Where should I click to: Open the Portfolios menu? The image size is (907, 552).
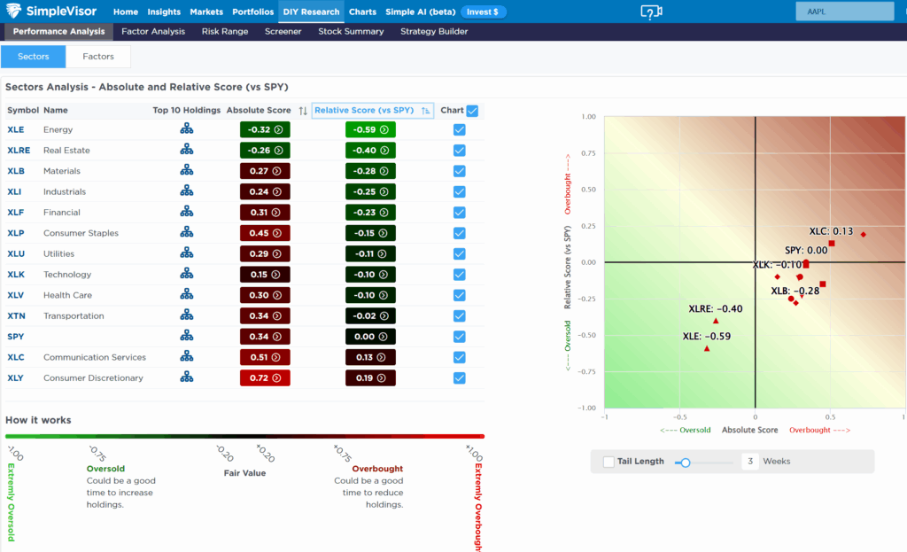[x=252, y=12]
